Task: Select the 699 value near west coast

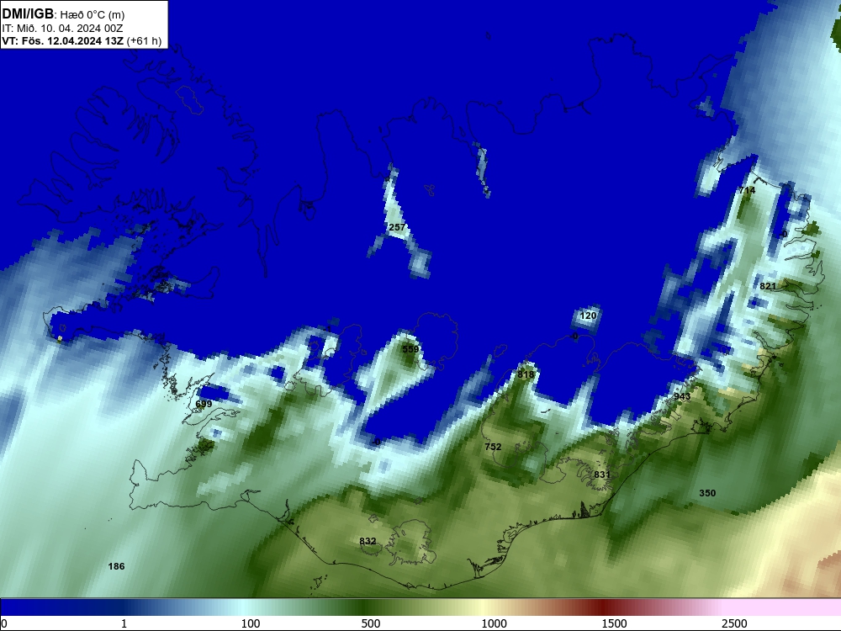Action: point(204,404)
